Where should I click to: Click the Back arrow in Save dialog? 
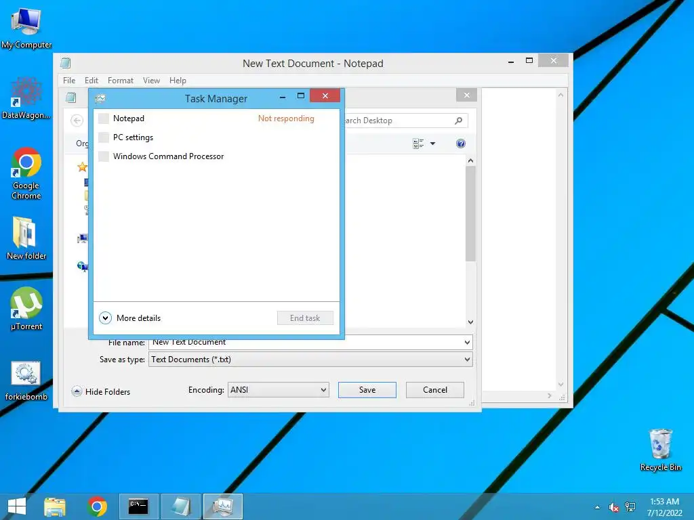coord(77,121)
